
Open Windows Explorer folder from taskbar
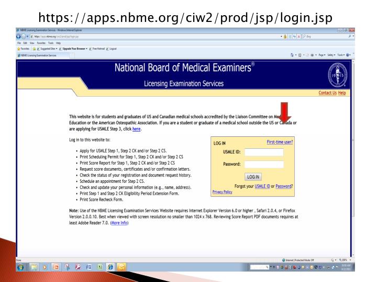[x=34, y=267]
